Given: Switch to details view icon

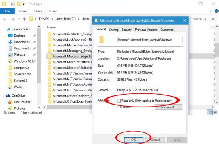Looking at the screenshot, I should point(209,112).
